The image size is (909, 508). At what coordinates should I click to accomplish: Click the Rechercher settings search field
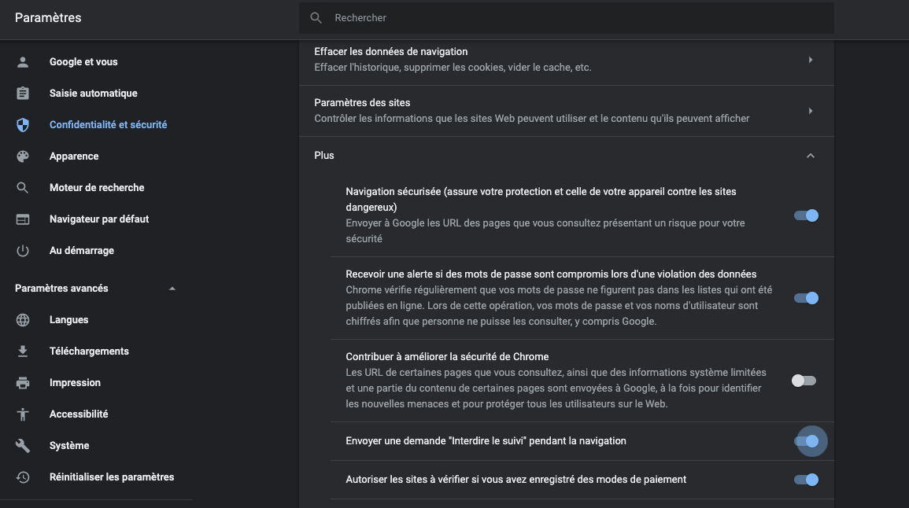pos(567,17)
